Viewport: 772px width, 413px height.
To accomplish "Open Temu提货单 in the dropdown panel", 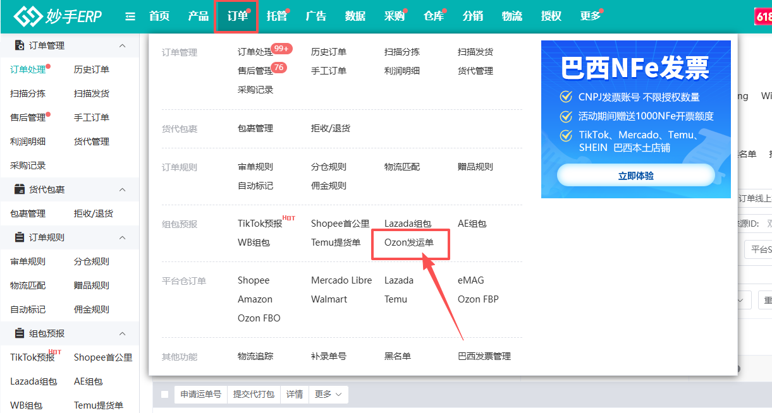I will click(336, 242).
